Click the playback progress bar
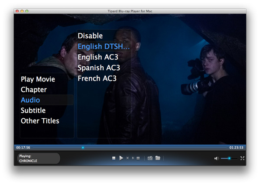Image resolution: width=260 pixels, height=185 pixels. click(x=130, y=148)
